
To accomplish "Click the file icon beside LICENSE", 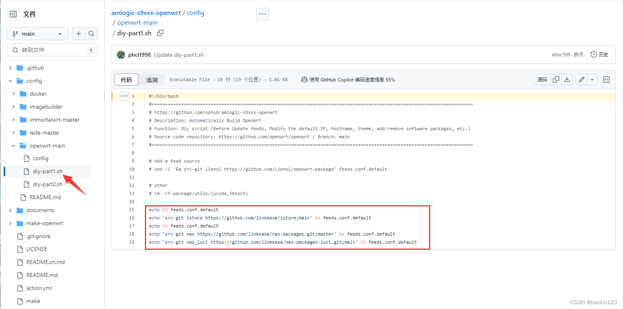I will 20,249.
